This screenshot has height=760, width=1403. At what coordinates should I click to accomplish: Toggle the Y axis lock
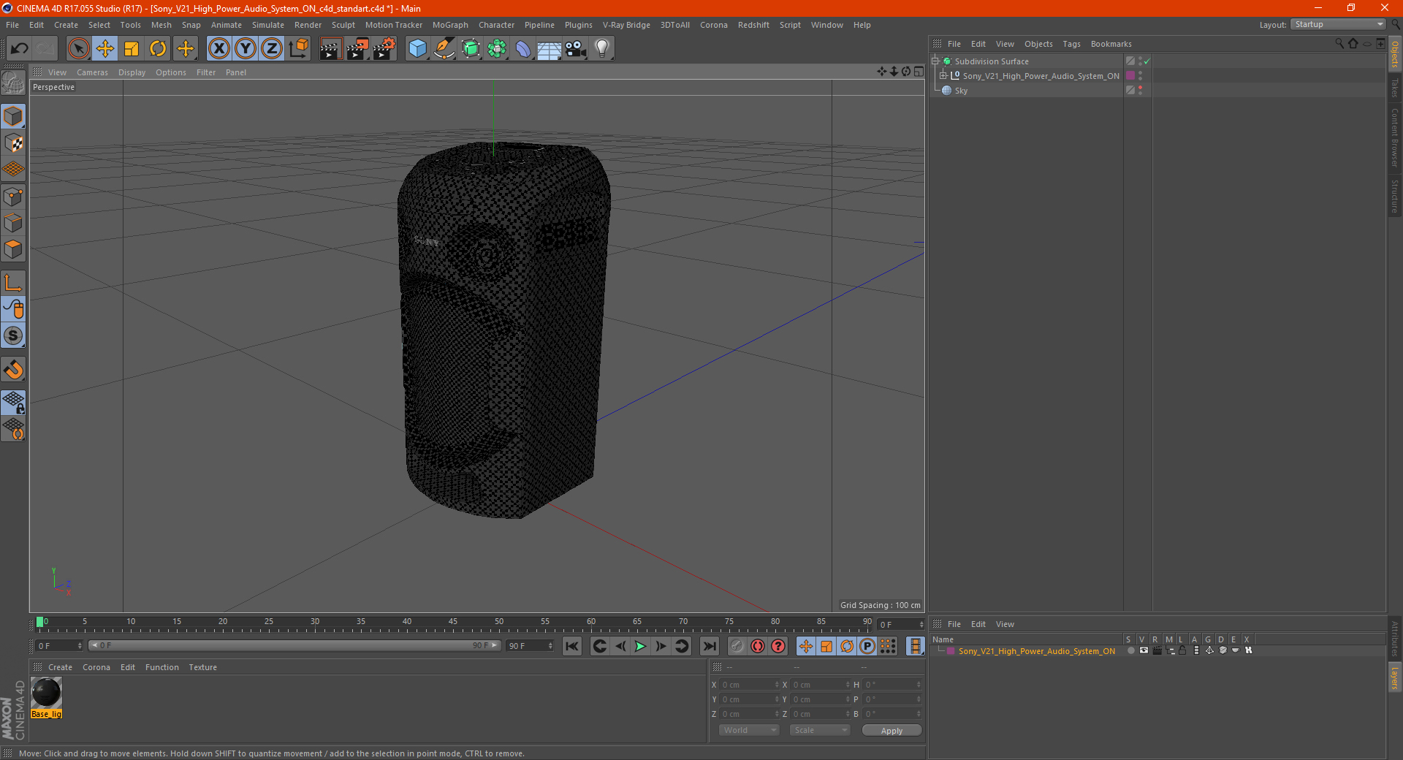tap(246, 49)
